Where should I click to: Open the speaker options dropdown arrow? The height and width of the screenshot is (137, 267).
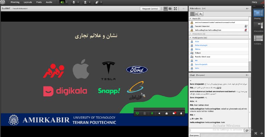point(66,2)
